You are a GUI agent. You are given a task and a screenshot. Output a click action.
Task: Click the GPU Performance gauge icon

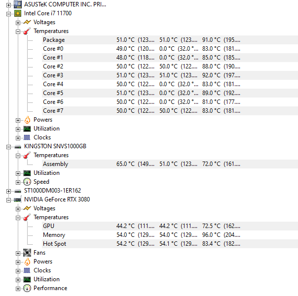tap(27, 289)
